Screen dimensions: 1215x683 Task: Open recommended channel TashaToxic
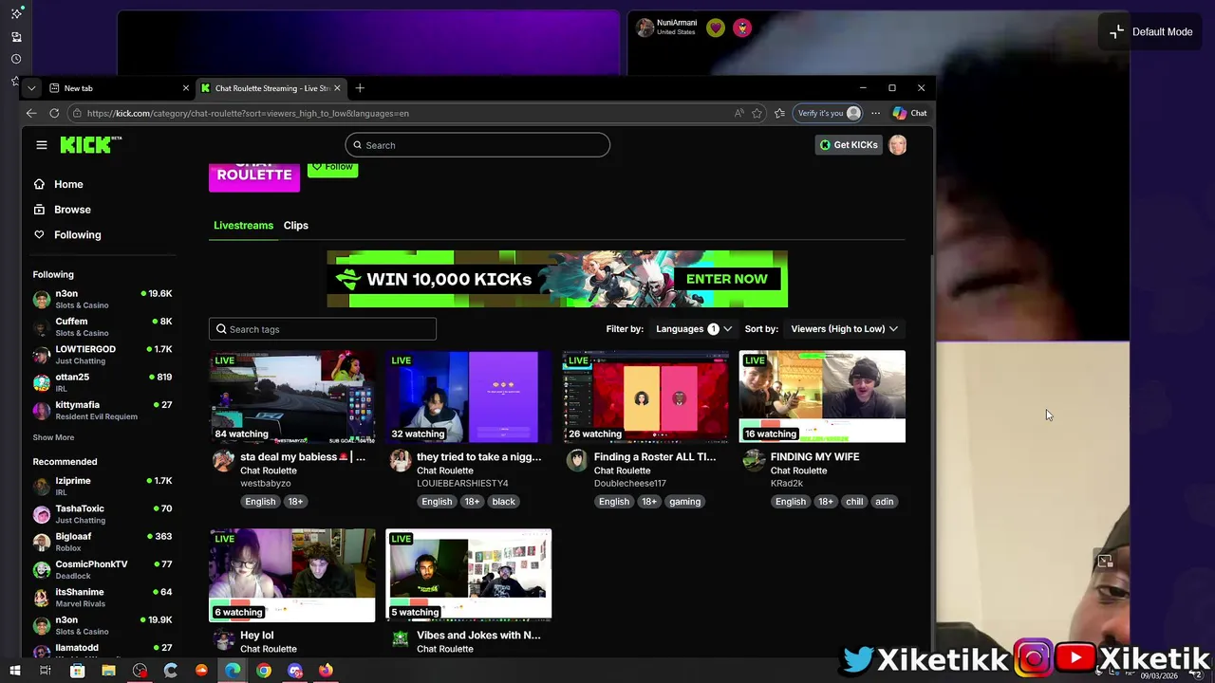[103, 514]
